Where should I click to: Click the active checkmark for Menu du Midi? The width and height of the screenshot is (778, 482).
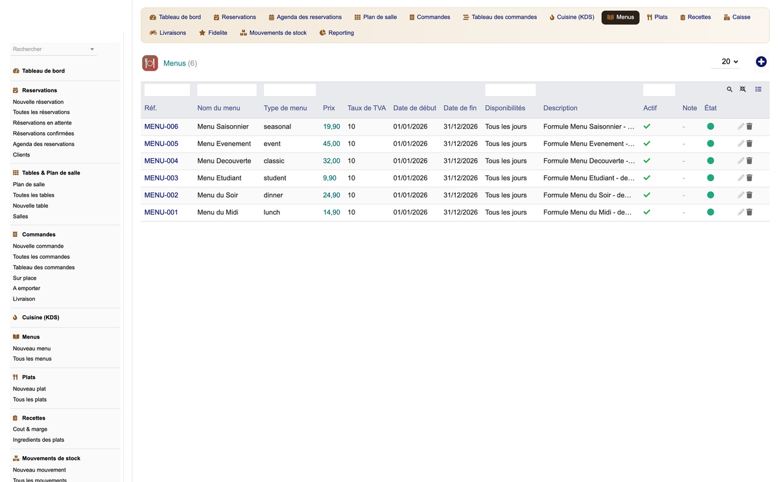click(646, 212)
